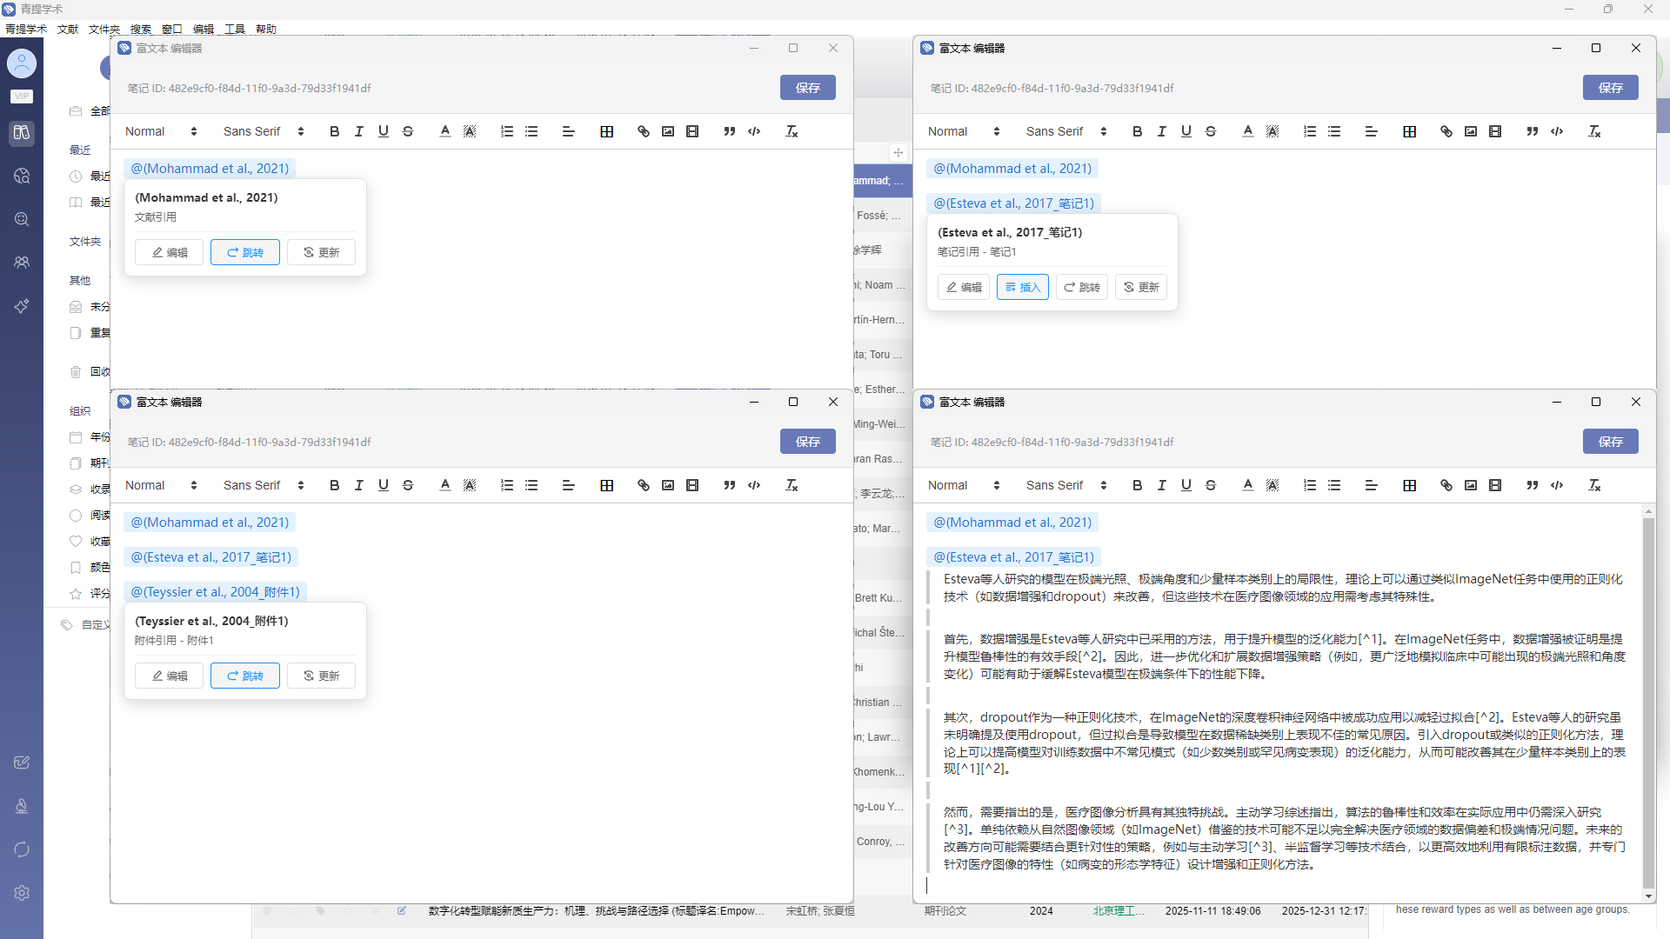Open the 工具 menu
The image size is (1670, 939).
234,29
